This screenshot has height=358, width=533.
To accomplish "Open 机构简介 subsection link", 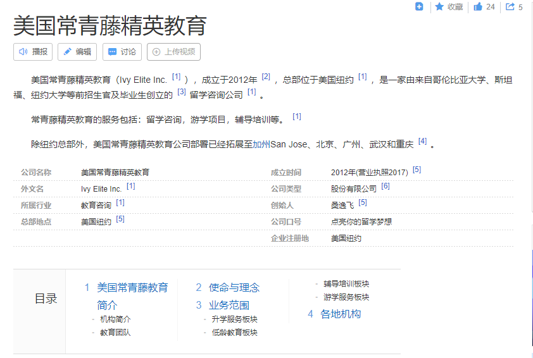I will [x=115, y=319].
